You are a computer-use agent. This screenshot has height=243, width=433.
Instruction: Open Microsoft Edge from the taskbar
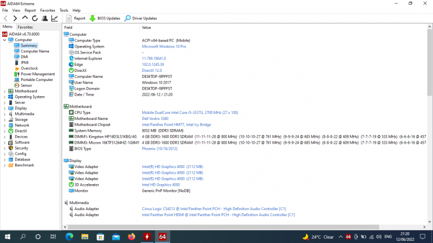pos(69,237)
